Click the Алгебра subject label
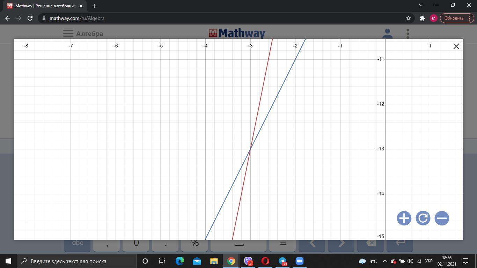477x268 pixels. (x=89, y=34)
